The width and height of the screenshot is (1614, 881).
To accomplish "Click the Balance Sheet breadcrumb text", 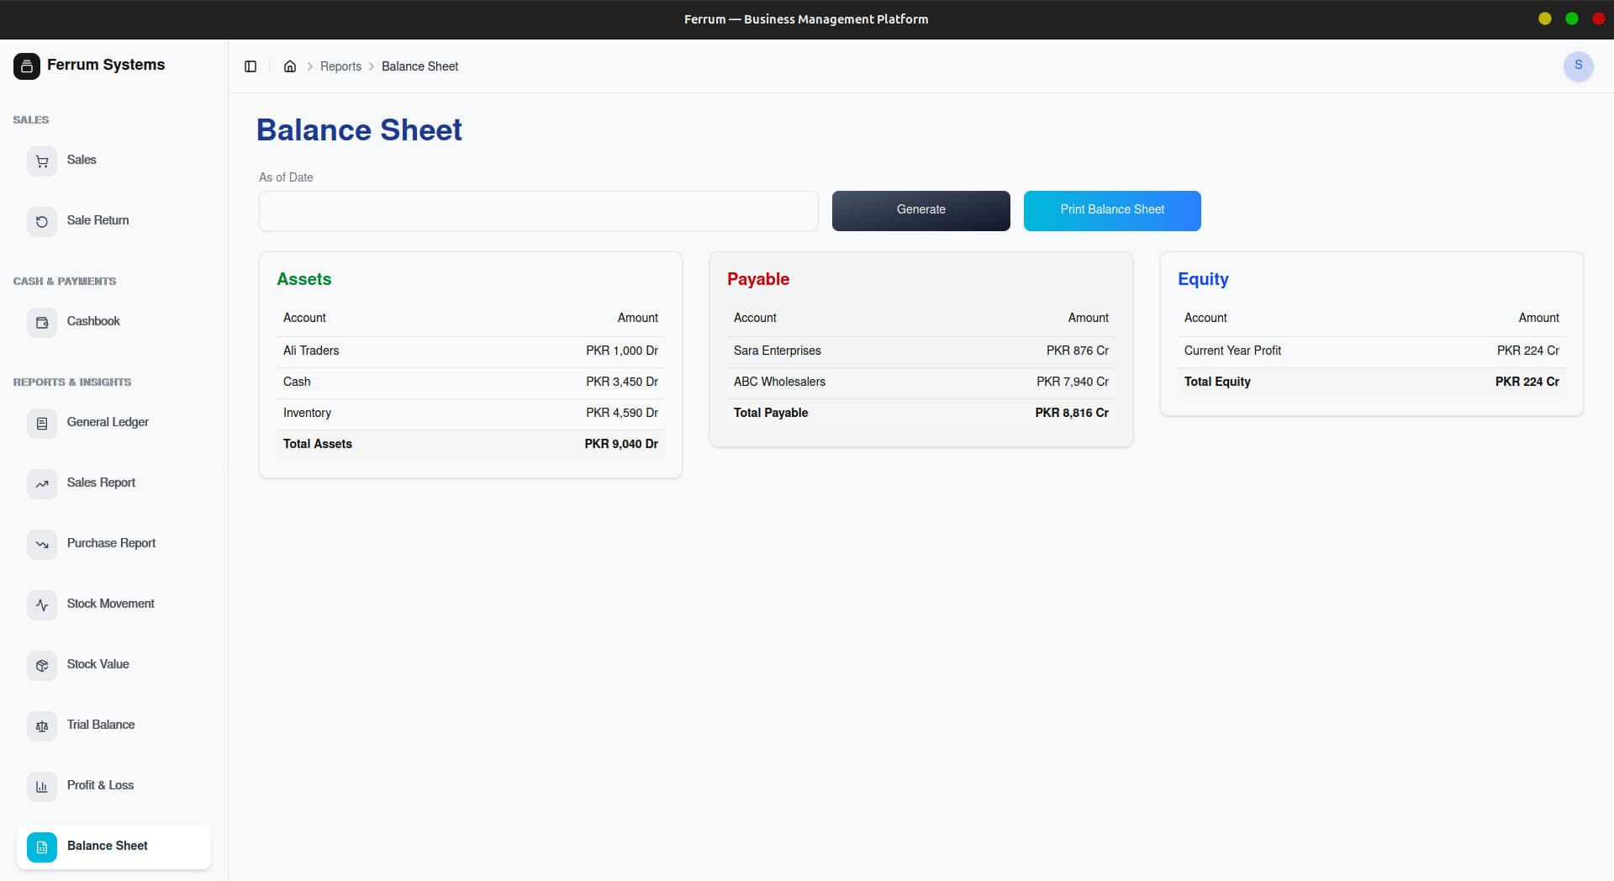I will (419, 66).
